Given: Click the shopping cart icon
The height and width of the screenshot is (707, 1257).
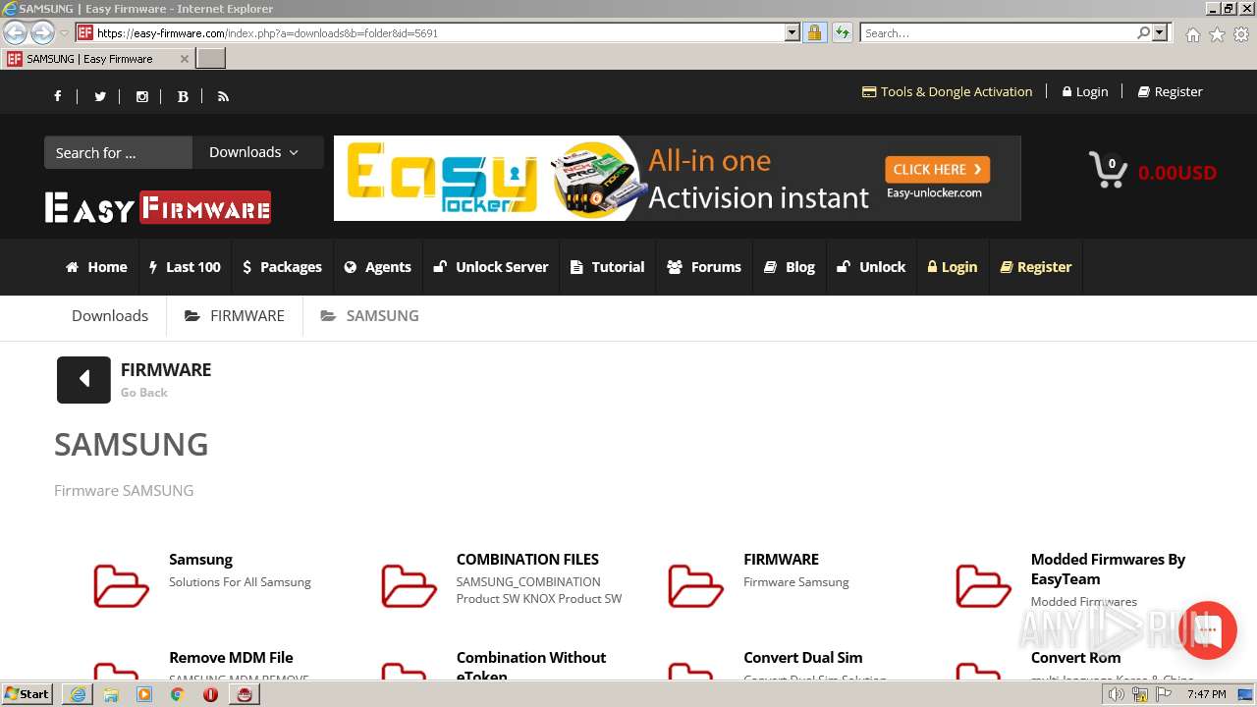Looking at the screenshot, I should pos(1109,170).
